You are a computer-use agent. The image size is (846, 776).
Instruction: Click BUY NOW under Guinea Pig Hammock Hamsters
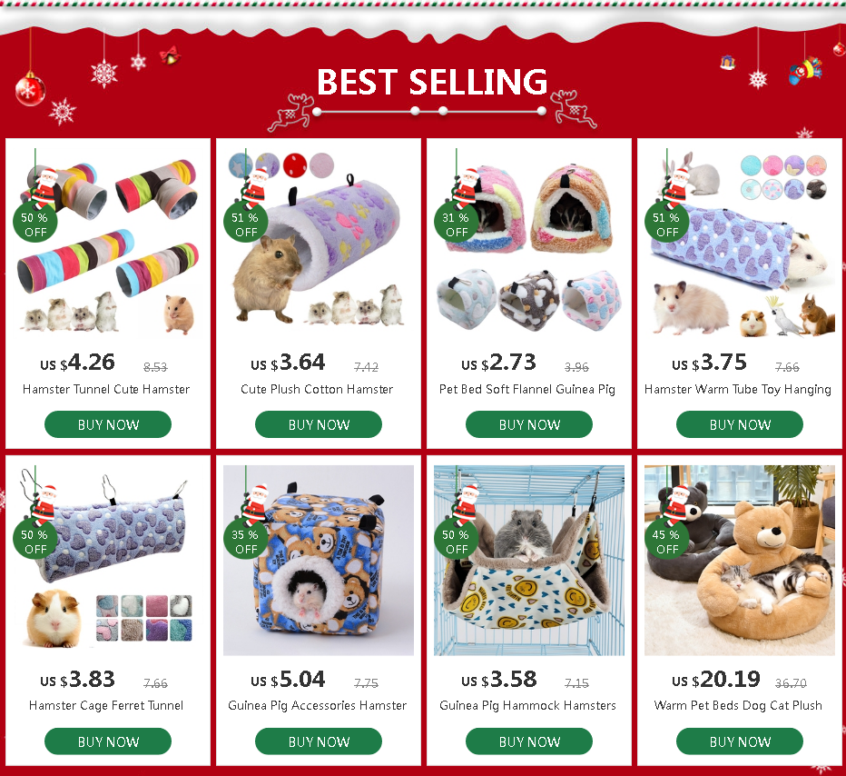click(528, 741)
